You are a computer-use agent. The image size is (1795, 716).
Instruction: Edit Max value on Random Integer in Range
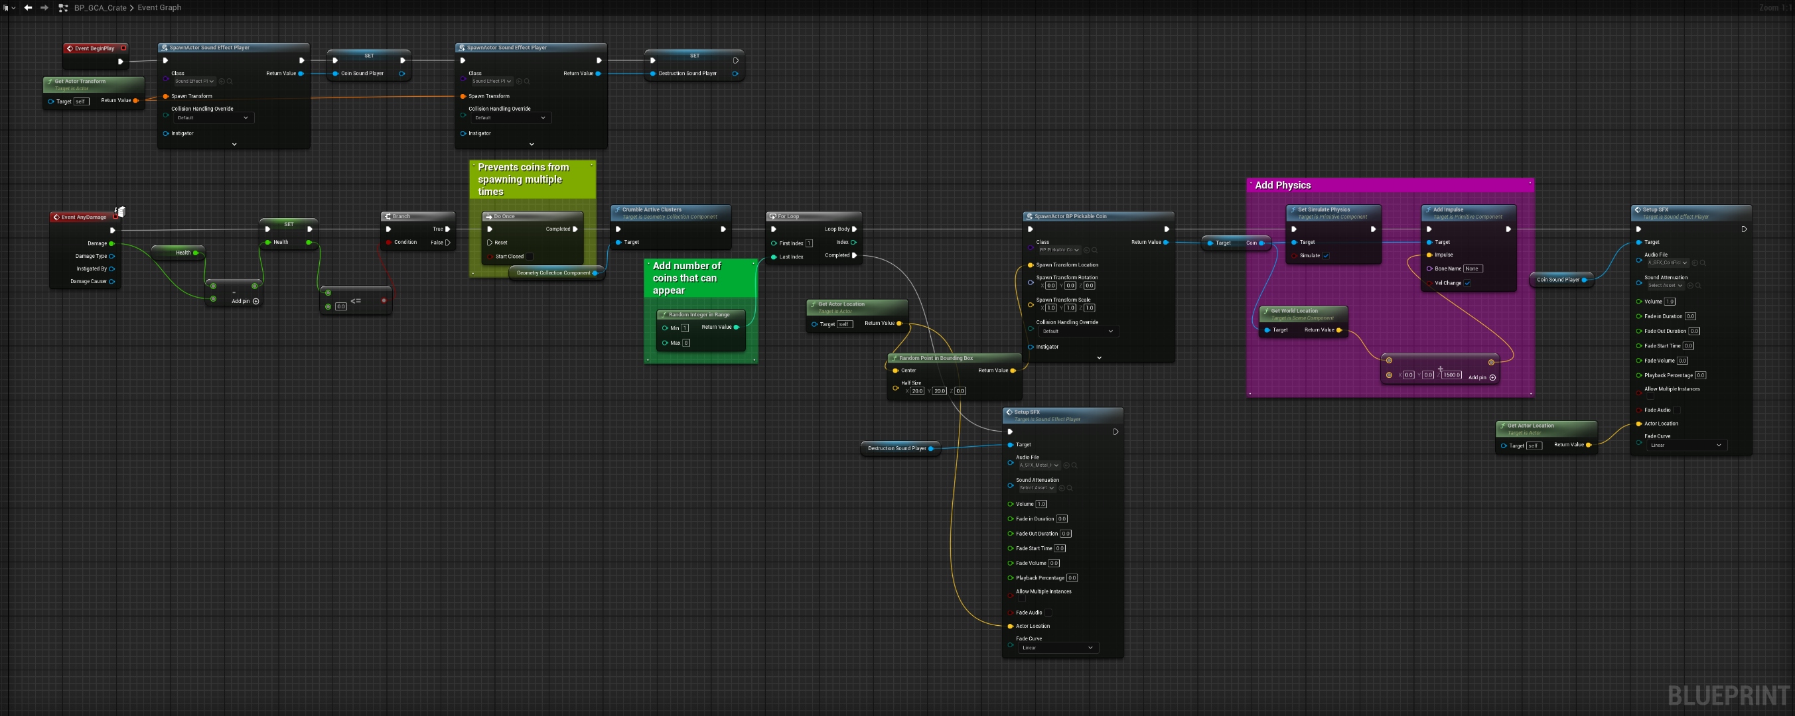686,343
